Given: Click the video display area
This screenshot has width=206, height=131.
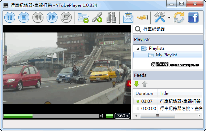Looking at the screenshot, I should point(67,69).
